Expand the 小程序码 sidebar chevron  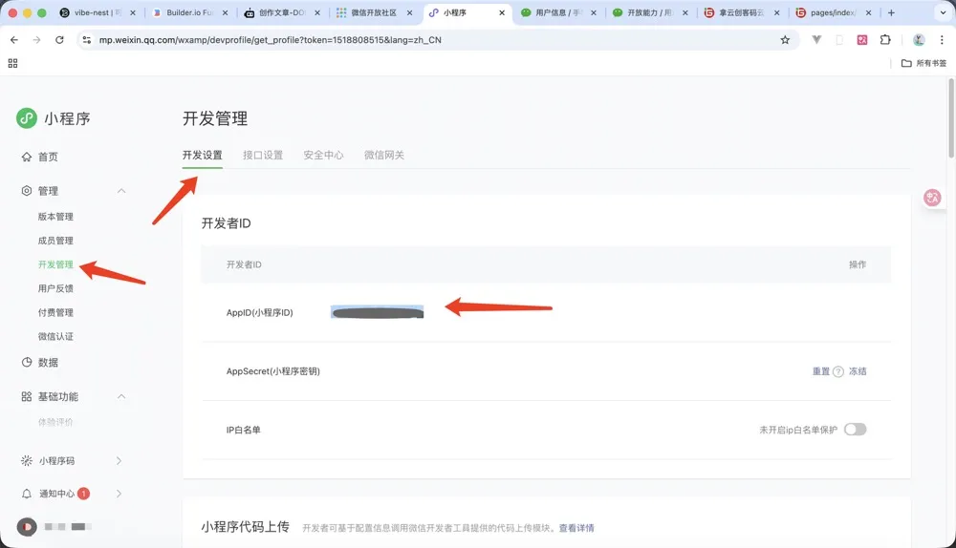119,460
